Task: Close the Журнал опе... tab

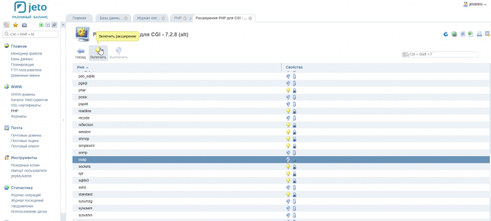Action: tap(163, 18)
